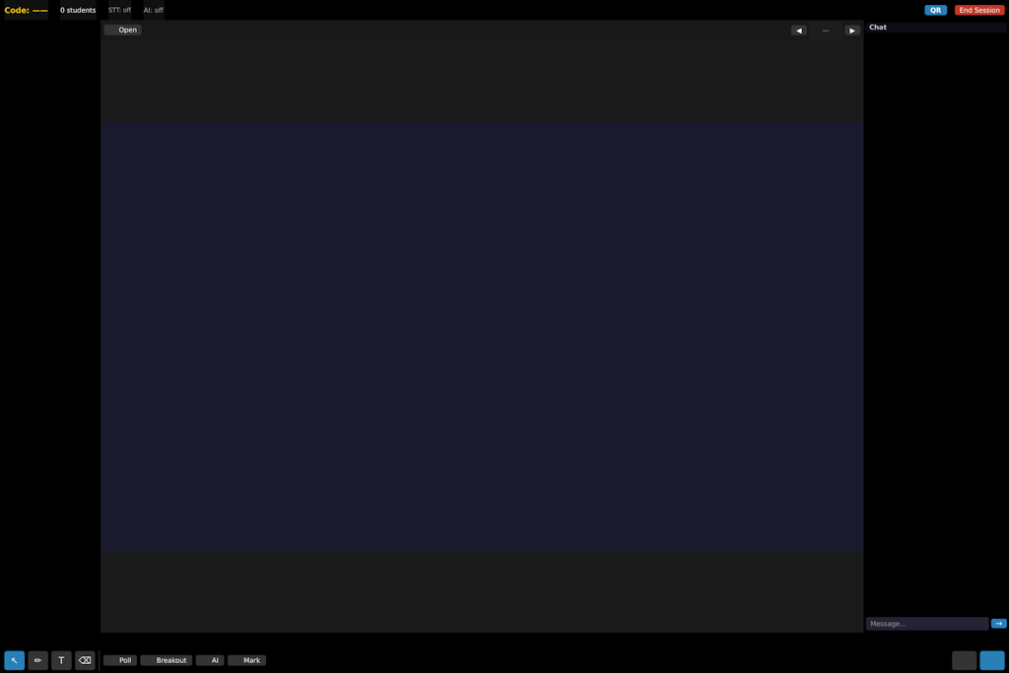1009x673 pixels.
Task: Start a Poll
Action: (120, 660)
